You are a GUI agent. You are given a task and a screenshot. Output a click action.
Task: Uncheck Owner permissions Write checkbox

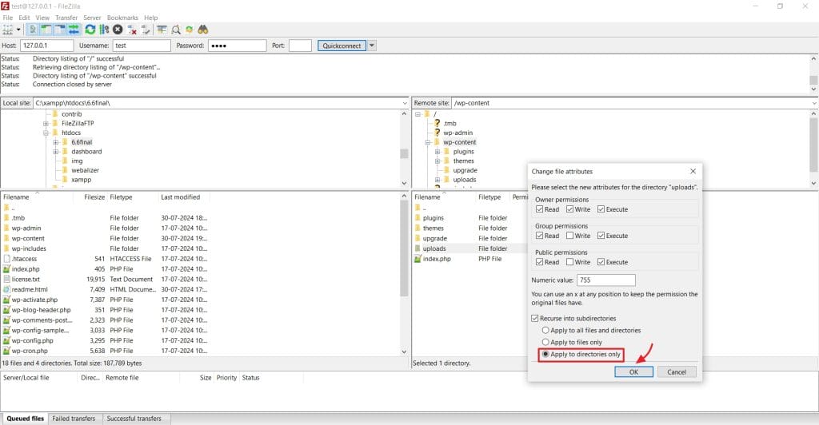[569, 209]
